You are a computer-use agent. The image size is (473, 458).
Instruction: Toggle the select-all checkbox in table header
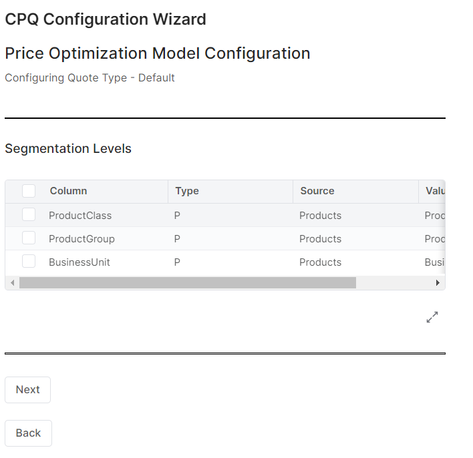29,191
